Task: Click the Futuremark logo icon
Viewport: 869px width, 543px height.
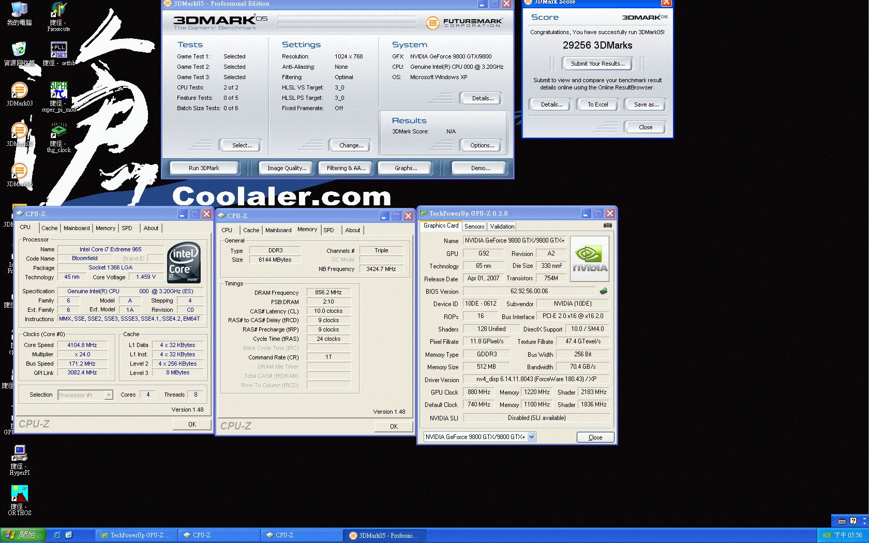Action: tap(432, 23)
